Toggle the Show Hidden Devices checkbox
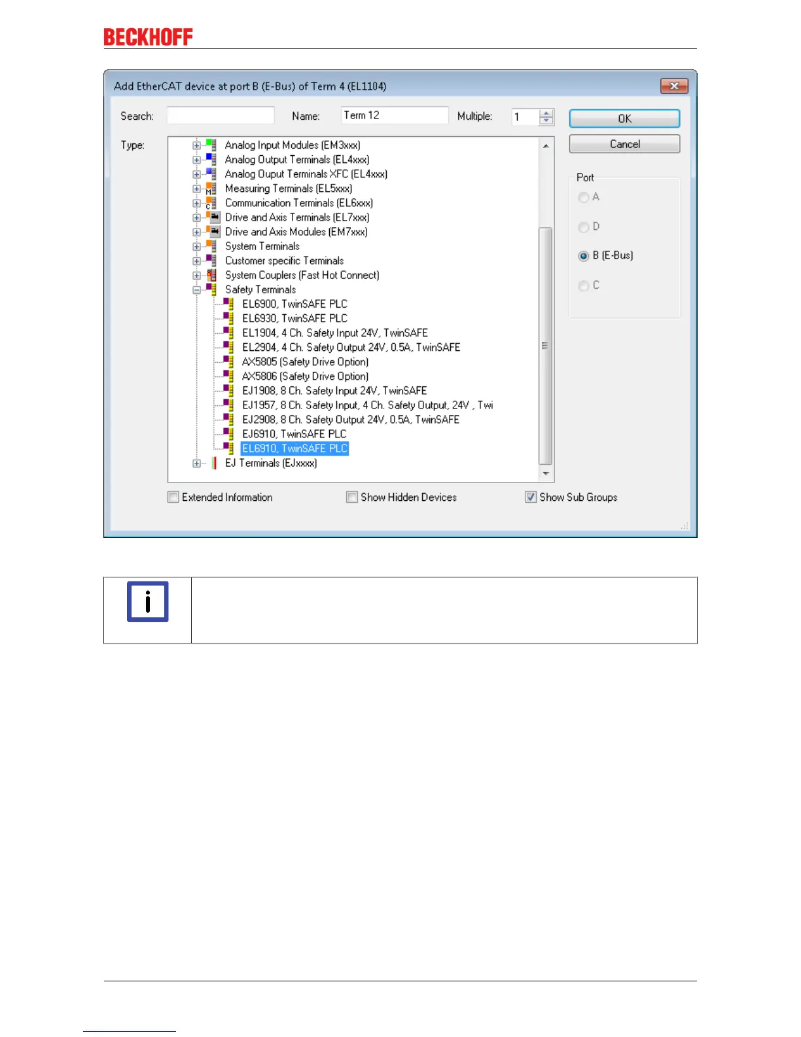Viewport: 801px width, 1037px height. pos(352,498)
